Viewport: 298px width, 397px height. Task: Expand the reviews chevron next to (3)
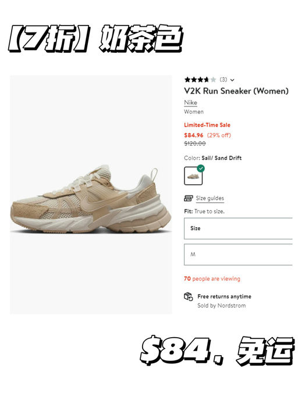coord(232,80)
